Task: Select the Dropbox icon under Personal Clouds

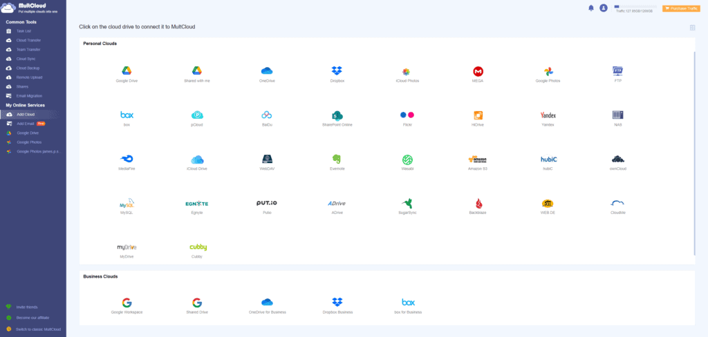Action: point(337,71)
